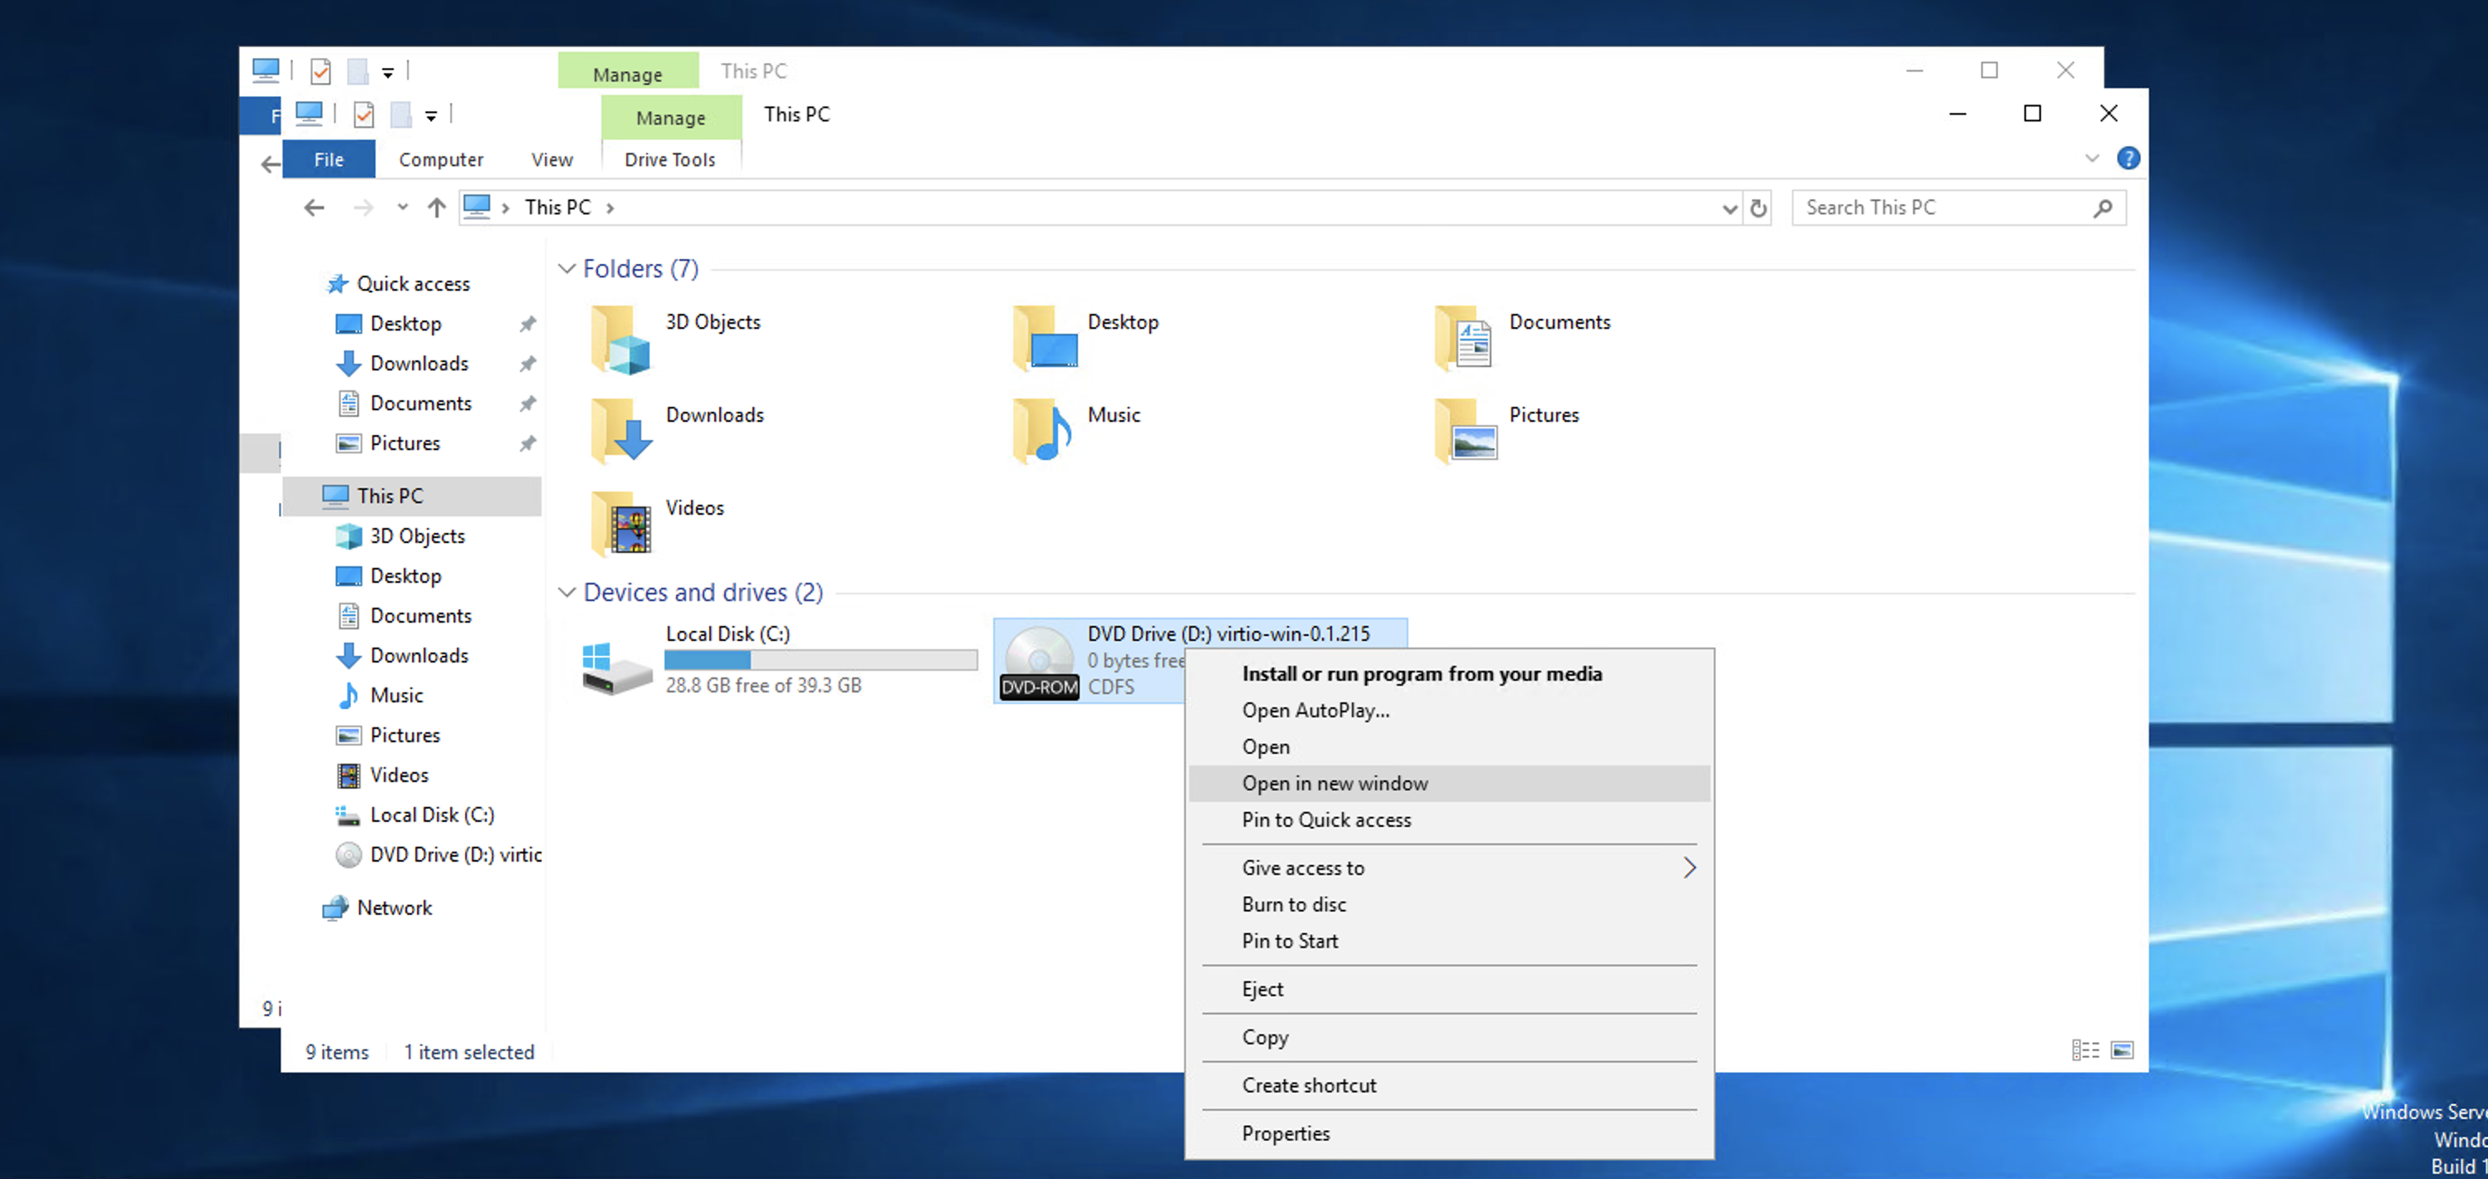Open the 3D Objects folder icon
2488x1179 pixels.
point(620,340)
